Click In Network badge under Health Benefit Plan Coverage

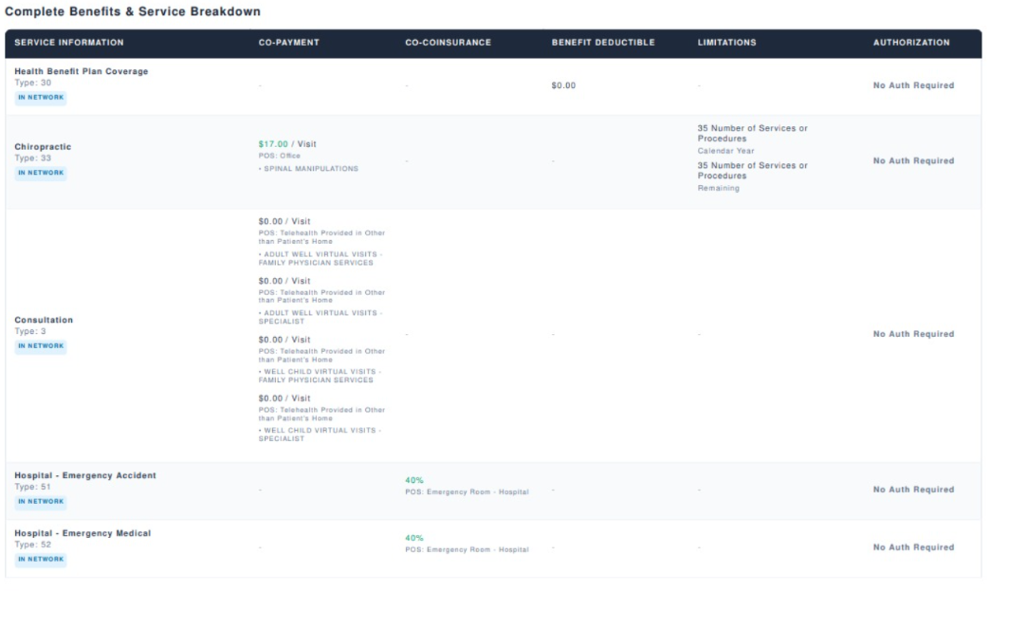(x=41, y=97)
